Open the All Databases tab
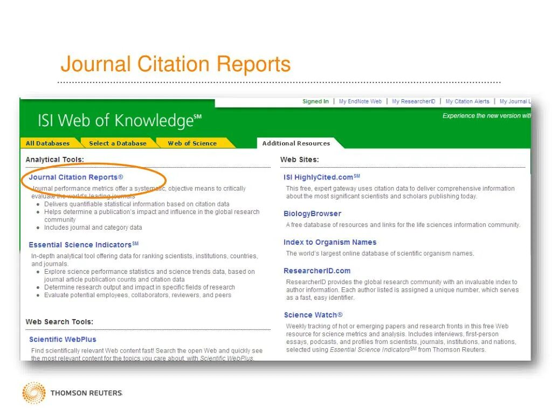 point(48,143)
